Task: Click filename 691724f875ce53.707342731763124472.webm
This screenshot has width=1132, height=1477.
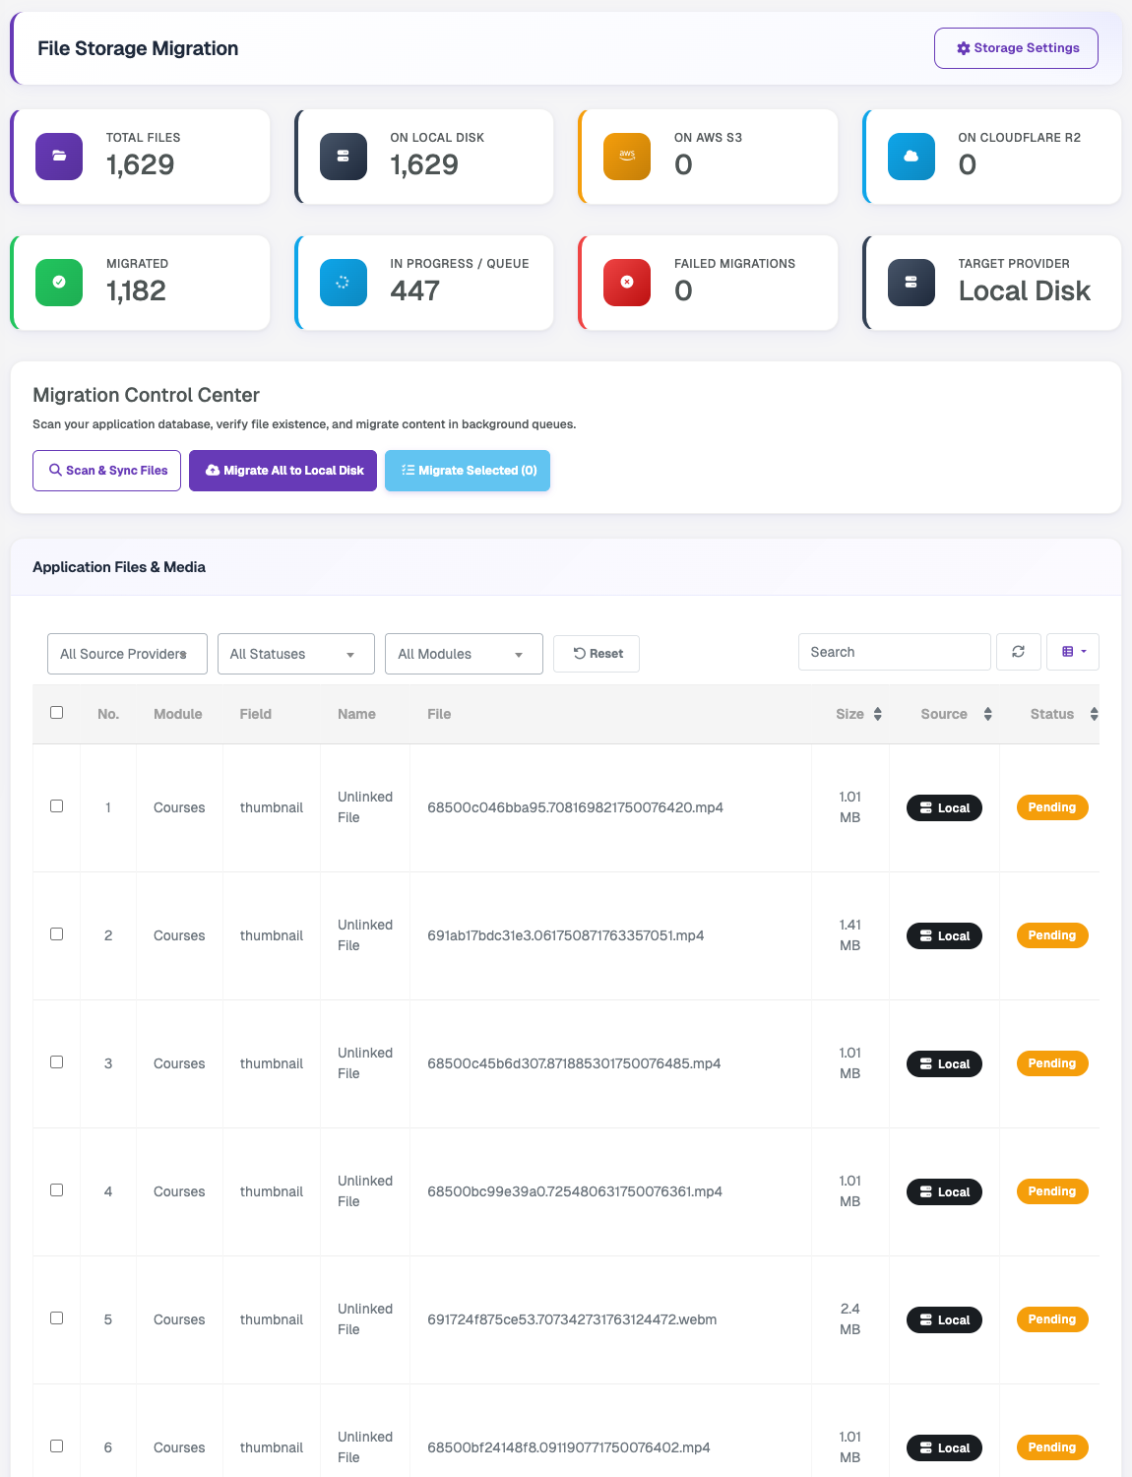Action: pyautogui.click(x=572, y=1319)
